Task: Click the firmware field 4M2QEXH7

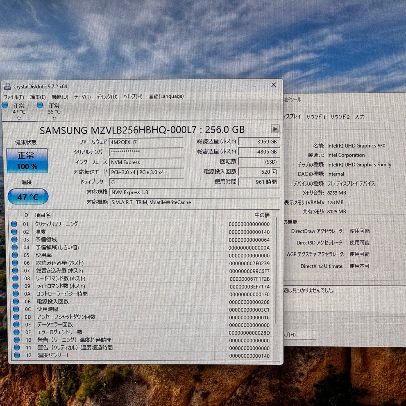Action: click(146, 142)
